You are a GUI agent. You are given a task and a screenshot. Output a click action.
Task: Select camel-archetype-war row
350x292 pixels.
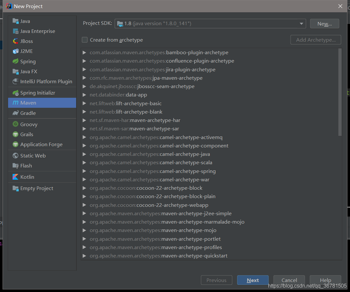pos(211,180)
